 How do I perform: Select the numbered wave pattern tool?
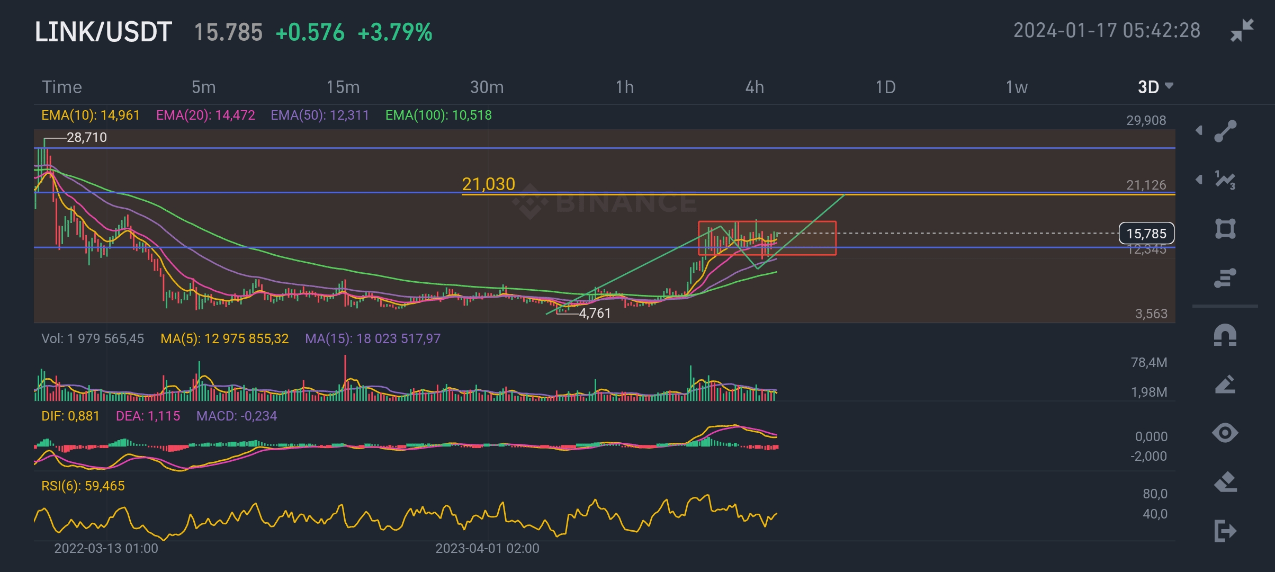tap(1225, 180)
